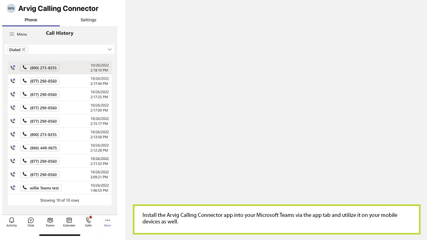427x240 pixels.
Task: Call (877) 290-0560 from 2:09:21 PM
Action: 40,175
